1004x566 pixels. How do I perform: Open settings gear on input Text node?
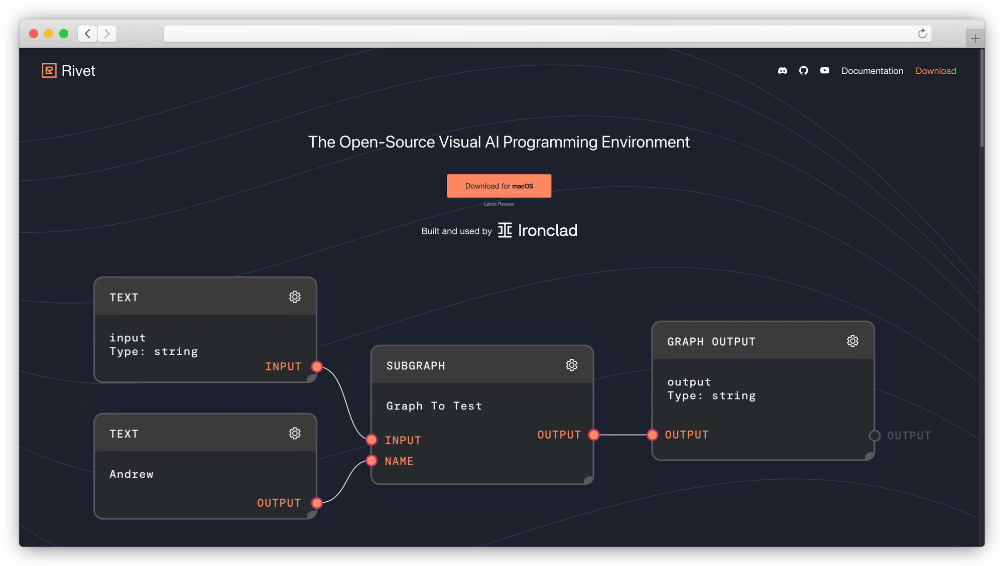tap(295, 297)
